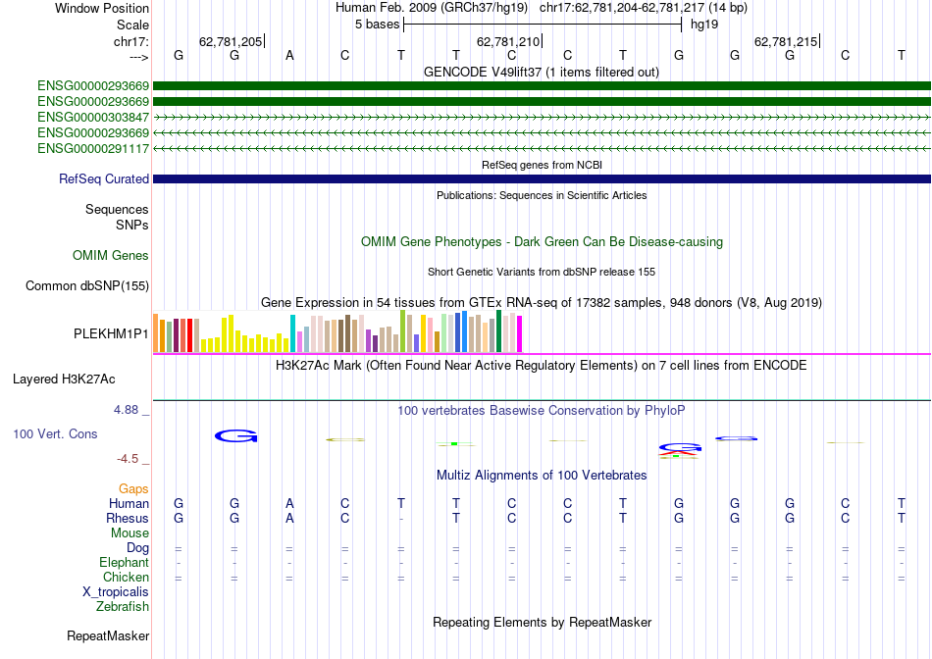The image size is (932, 659).
Task: Click the dark green bar in GTEx chart
Action: pos(498,331)
